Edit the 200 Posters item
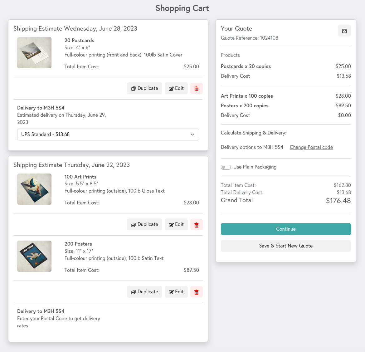This screenshot has height=352, width=365. click(x=176, y=292)
